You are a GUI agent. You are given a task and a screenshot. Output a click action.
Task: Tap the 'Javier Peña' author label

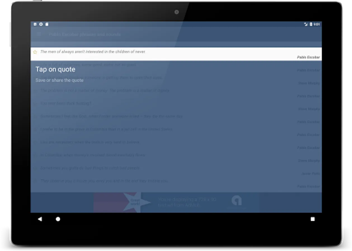(311, 173)
